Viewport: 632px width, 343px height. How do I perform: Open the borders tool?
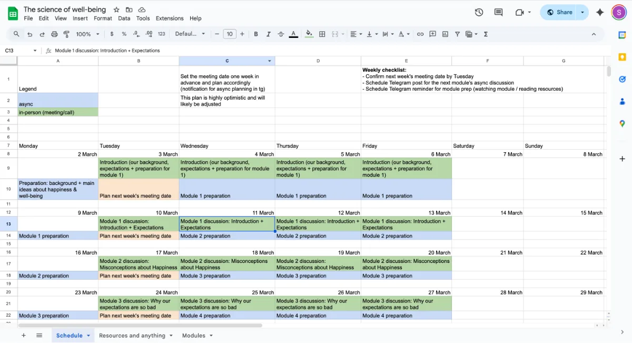[322, 34]
